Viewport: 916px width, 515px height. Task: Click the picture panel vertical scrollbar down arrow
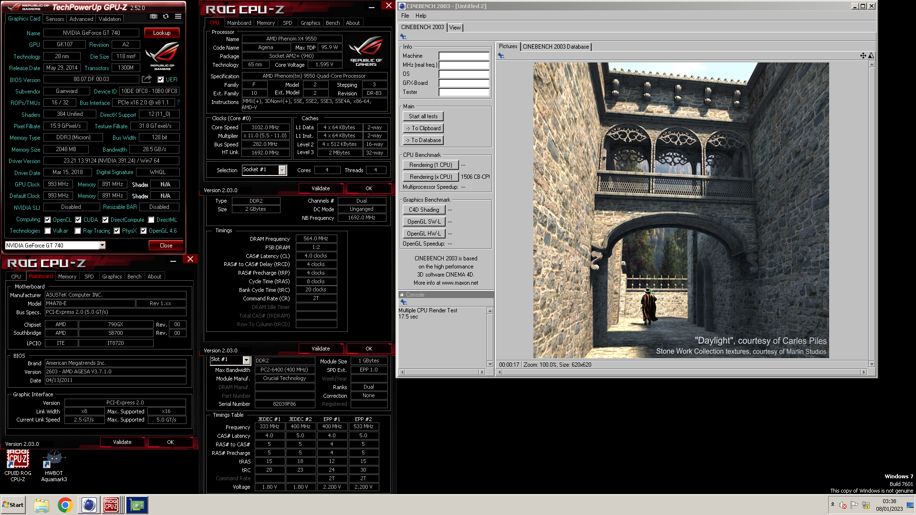click(872, 364)
